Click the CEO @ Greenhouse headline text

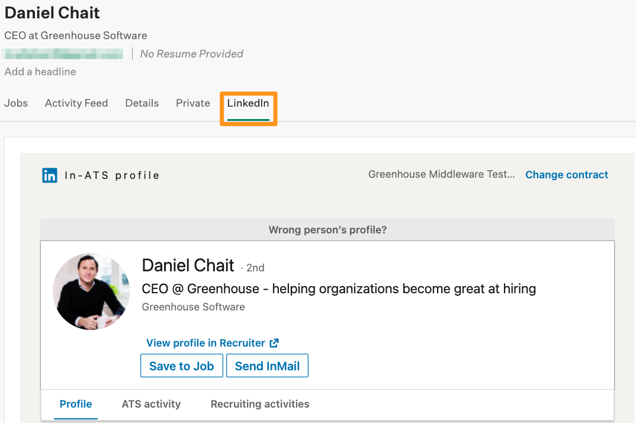339,289
